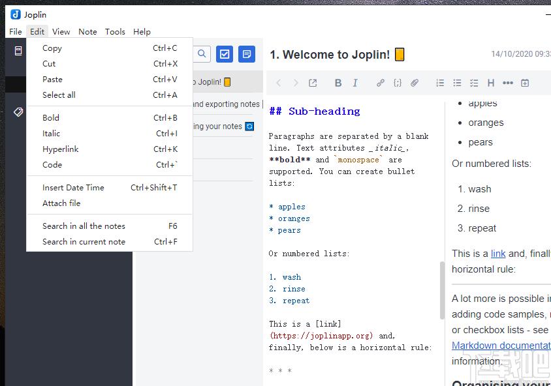The width and height of the screenshot is (551, 386).
Task: Insert checkbox list from toolbar
Action: [x=474, y=83]
